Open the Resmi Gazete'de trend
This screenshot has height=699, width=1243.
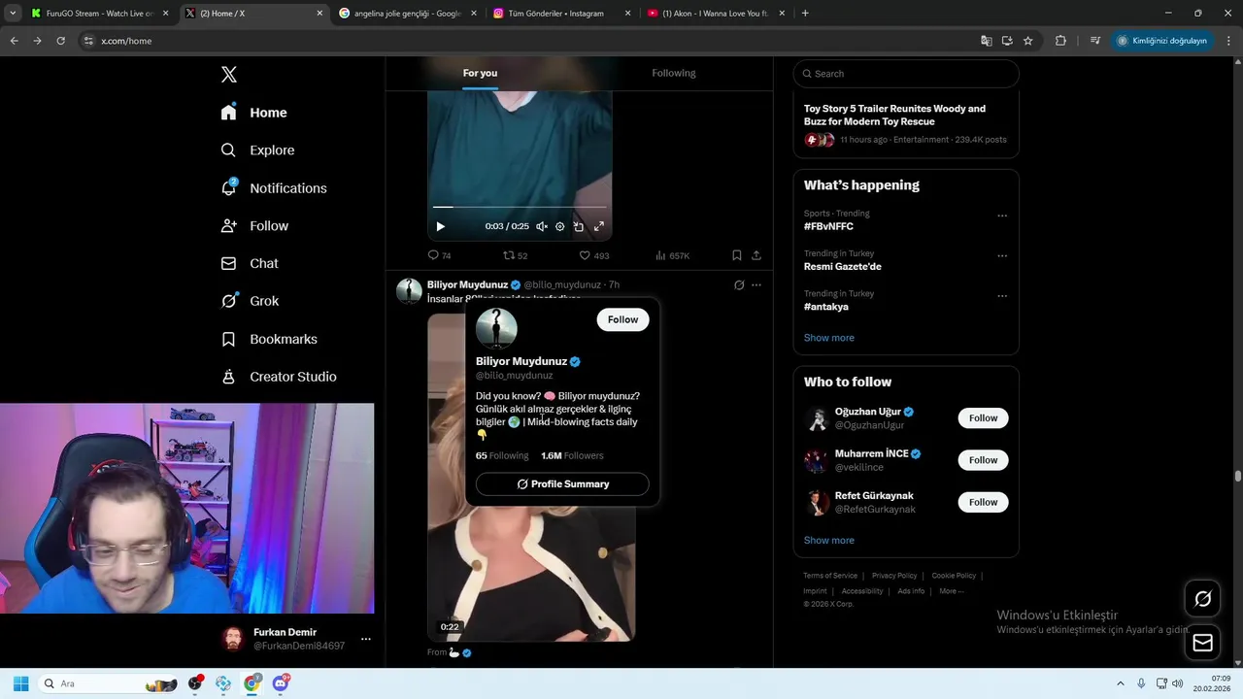coord(843,266)
